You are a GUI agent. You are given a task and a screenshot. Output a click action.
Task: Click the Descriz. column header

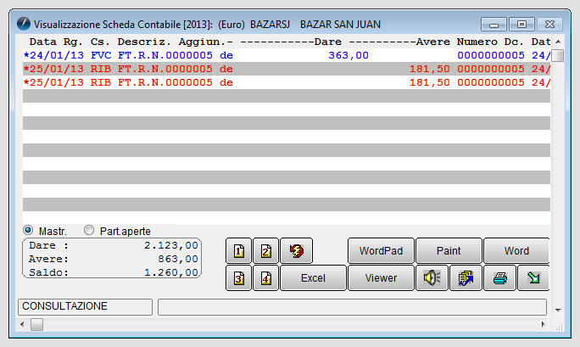144,42
